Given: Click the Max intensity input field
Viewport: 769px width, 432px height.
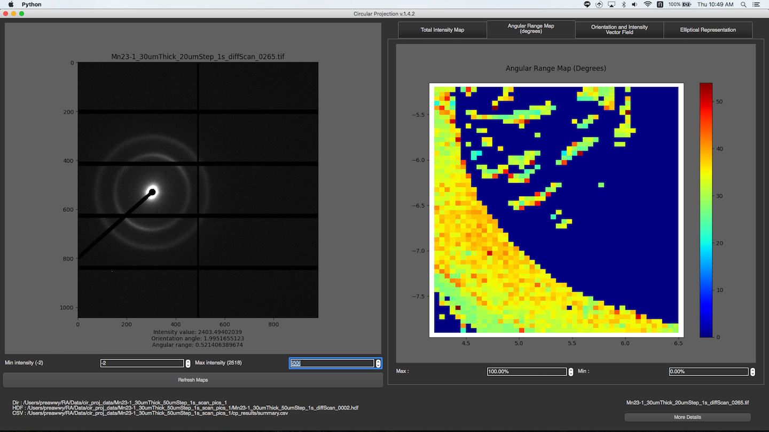Looking at the screenshot, I should 332,363.
